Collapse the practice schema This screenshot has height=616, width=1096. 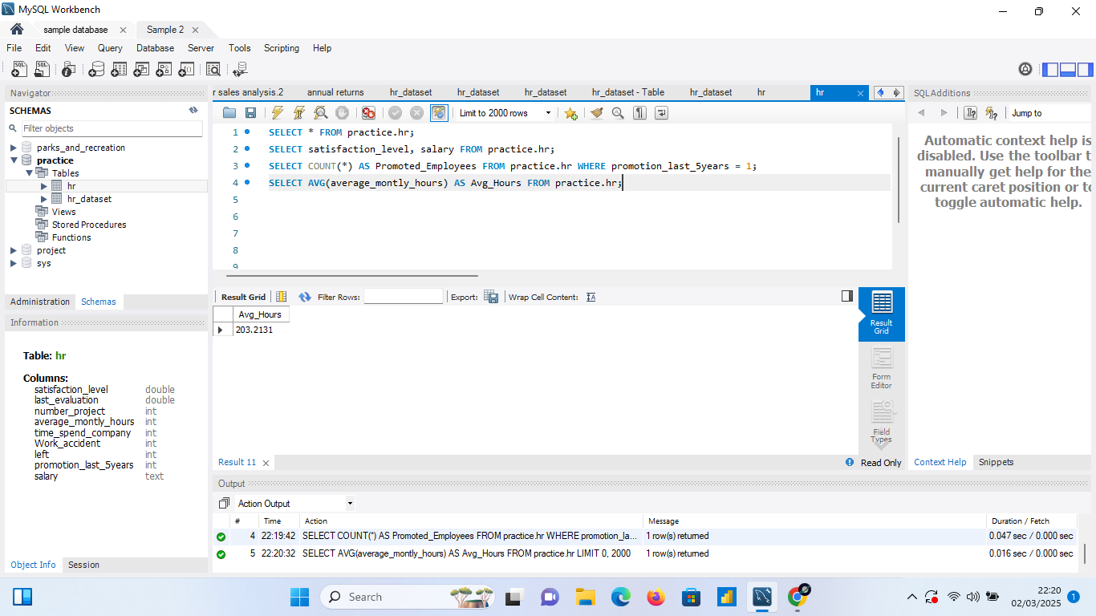pyautogui.click(x=14, y=160)
